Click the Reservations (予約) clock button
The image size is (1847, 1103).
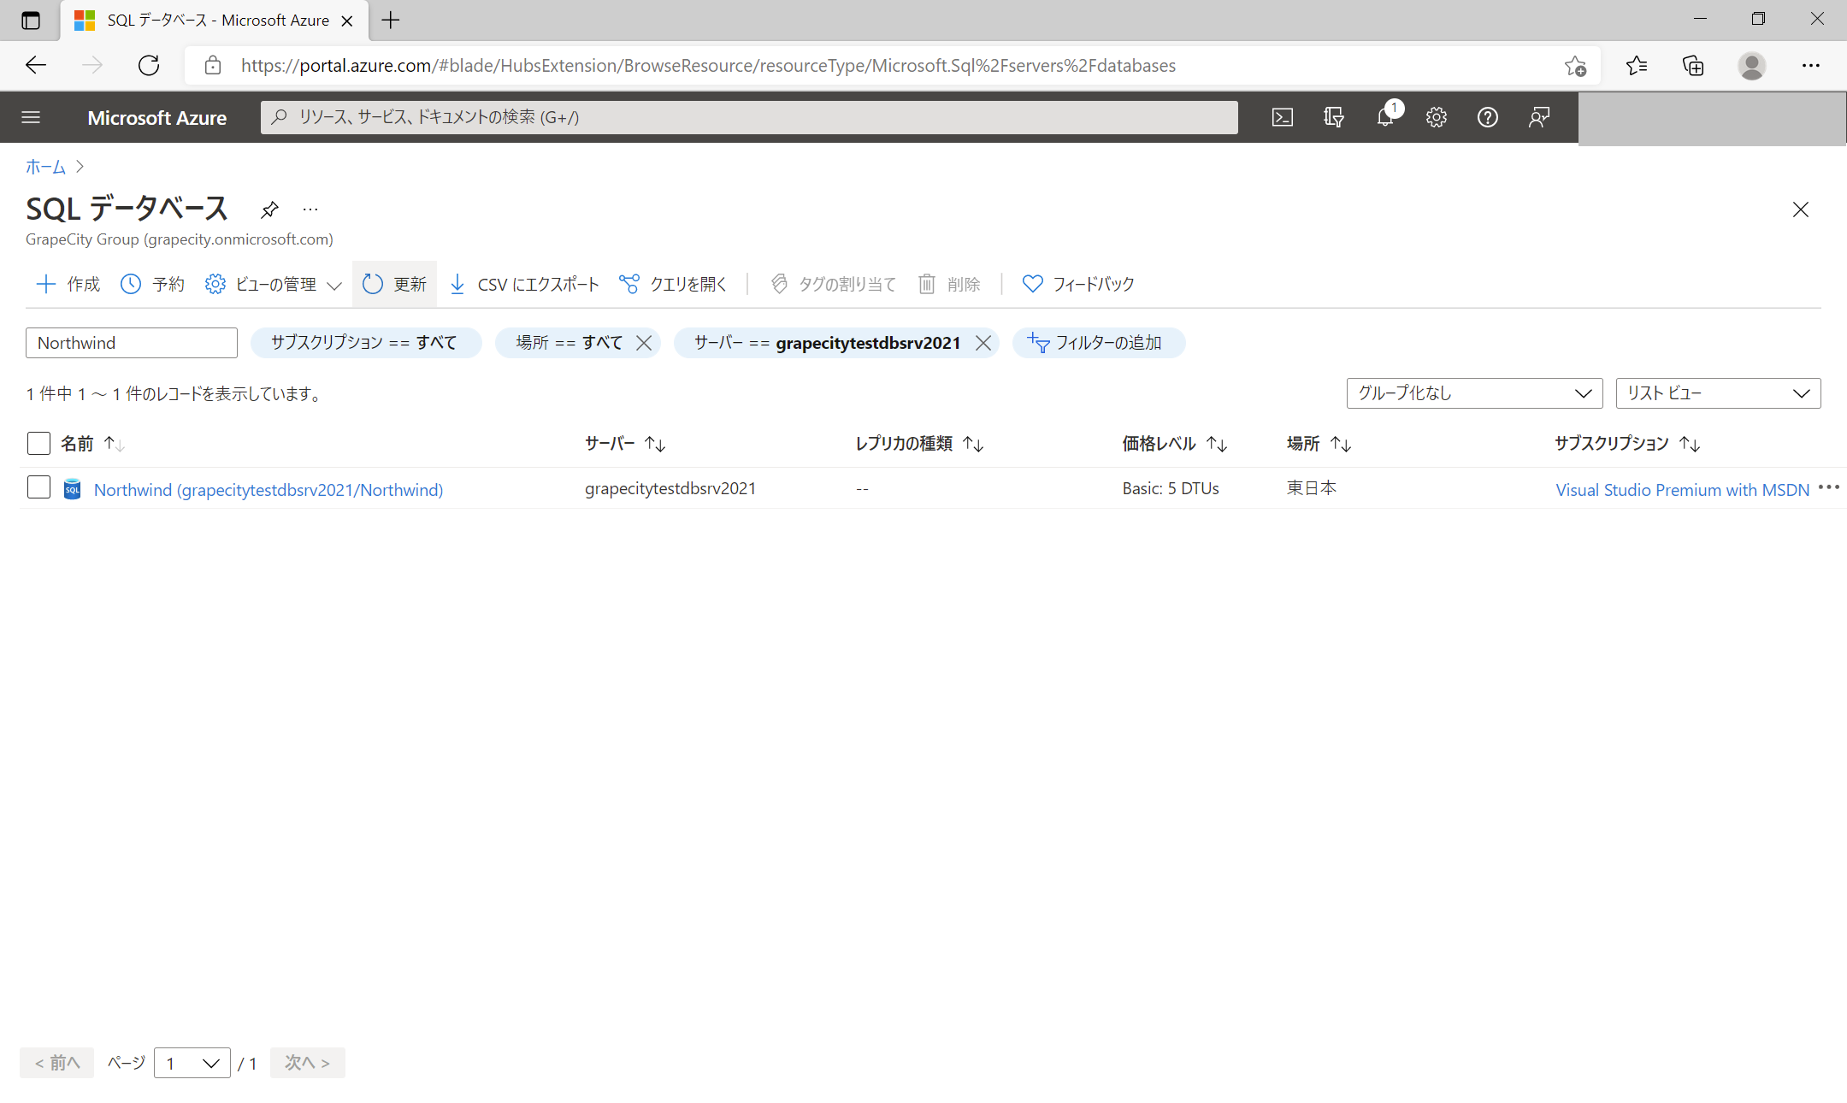coord(152,284)
